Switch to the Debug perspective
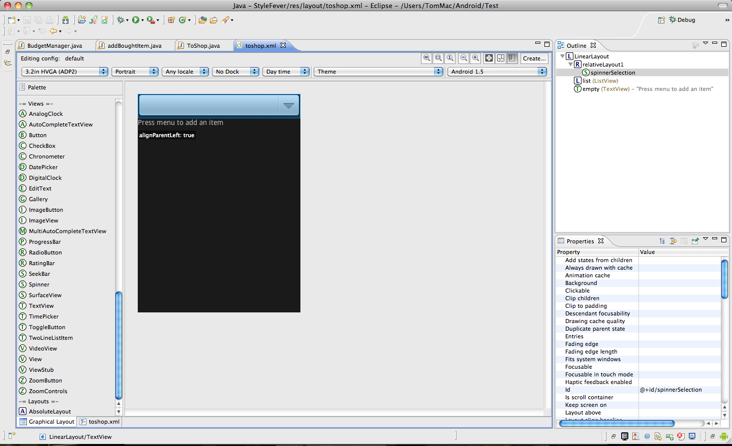This screenshot has height=446, width=732. [682, 20]
